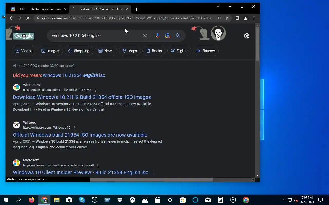Open the Windows Start menu
The height and width of the screenshot is (205, 329).
(x=6, y=200)
